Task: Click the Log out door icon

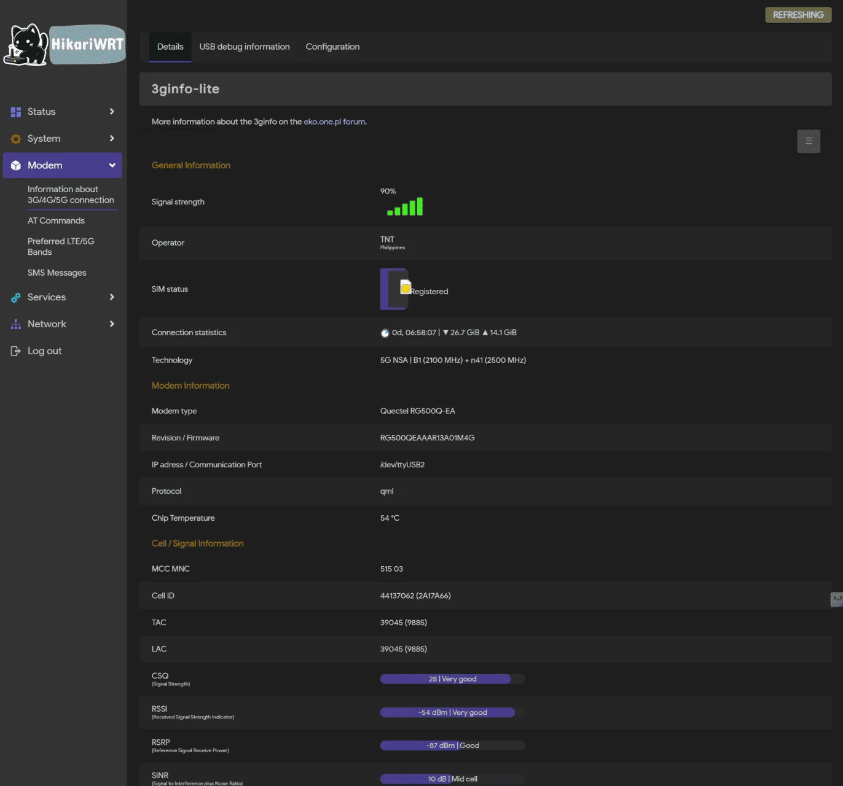Action: (x=16, y=351)
